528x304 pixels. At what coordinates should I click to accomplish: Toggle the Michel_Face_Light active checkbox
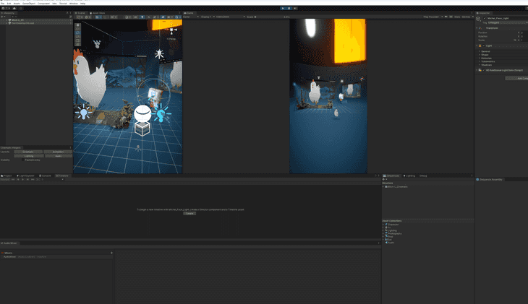coord(484,18)
